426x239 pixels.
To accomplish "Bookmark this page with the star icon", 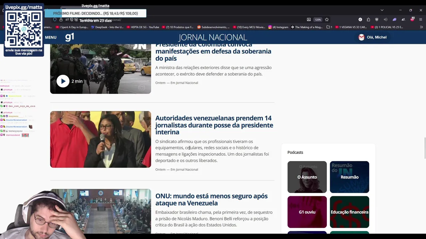I will click(327, 20).
